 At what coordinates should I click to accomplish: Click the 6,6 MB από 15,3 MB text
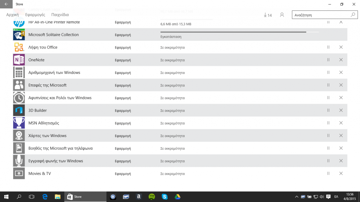[x=176, y=24]
